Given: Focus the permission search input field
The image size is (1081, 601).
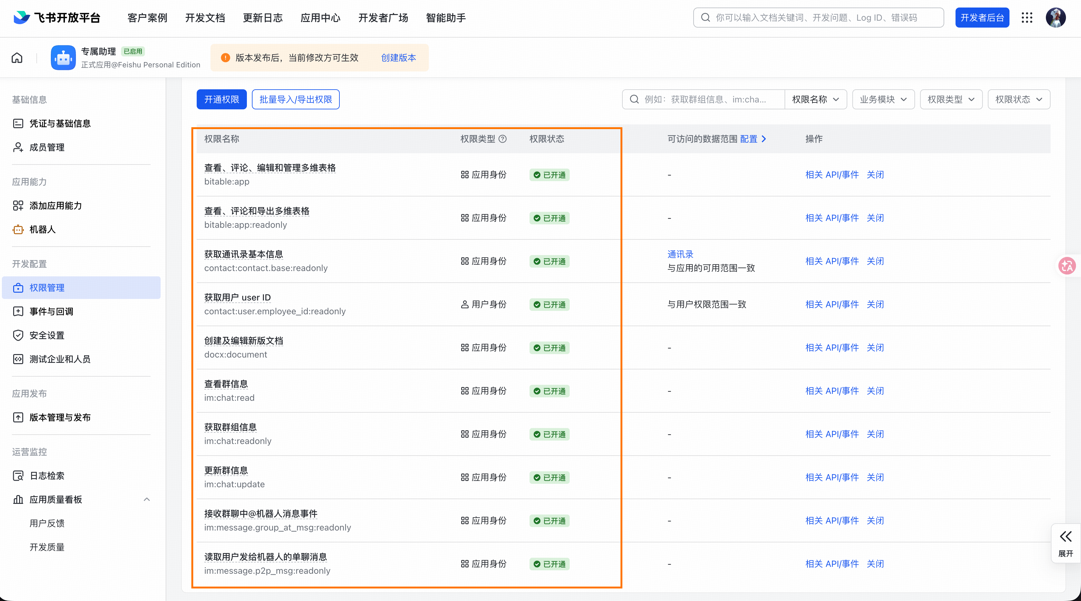Looking at the screenshot, I should pos(705,99).
